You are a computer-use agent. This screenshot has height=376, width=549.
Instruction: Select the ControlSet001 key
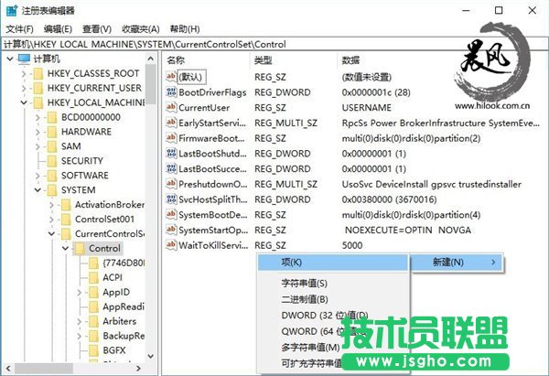coord(103,219)
